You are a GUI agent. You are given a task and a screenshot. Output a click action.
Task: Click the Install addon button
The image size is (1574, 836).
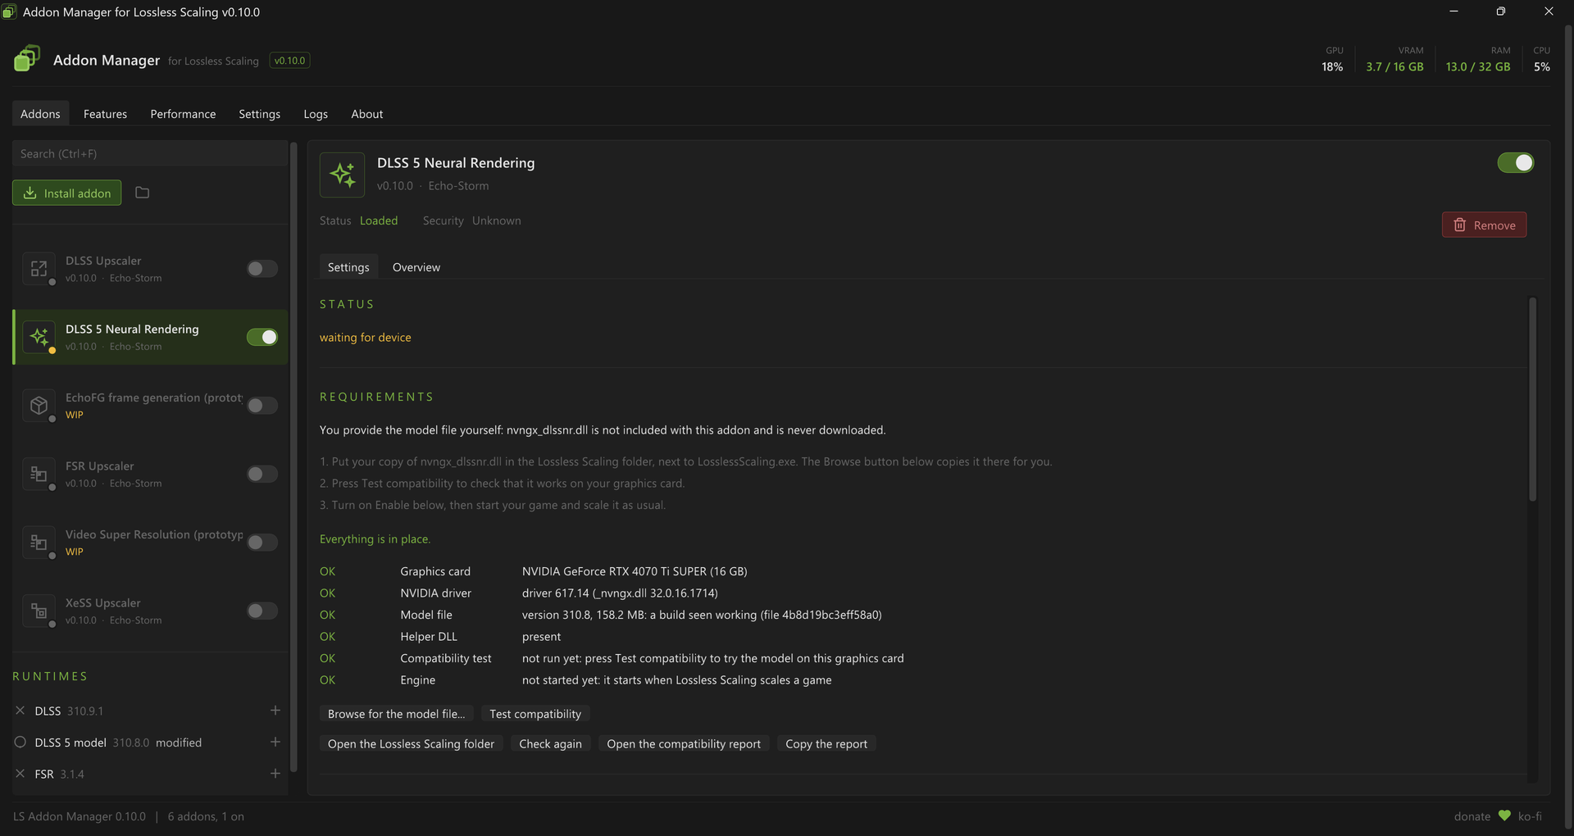tap(67, 193)
